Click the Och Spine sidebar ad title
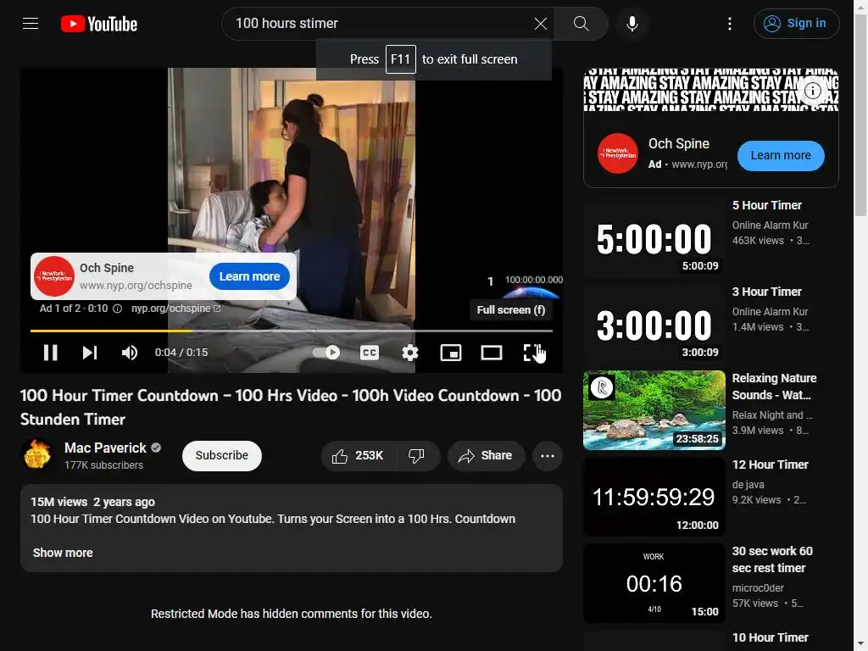Image resolution: width=868 pixels, height=651 pixels. tap(679, 143)
